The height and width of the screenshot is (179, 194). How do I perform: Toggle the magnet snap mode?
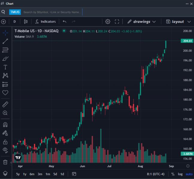(x=5, y=125)
